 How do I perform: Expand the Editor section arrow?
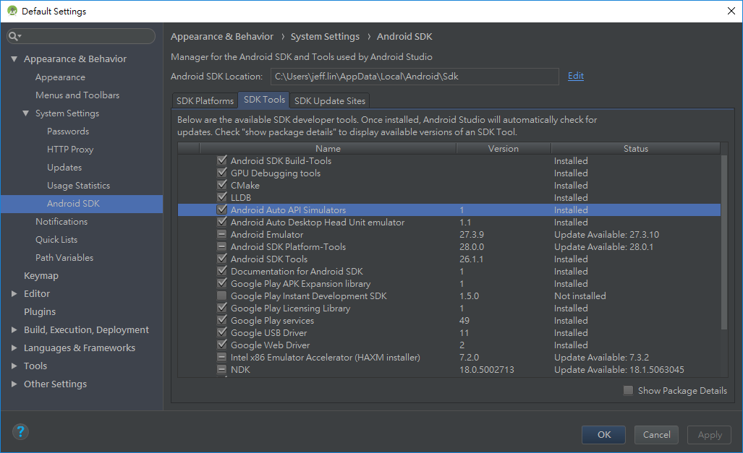(x=14, y=294)
